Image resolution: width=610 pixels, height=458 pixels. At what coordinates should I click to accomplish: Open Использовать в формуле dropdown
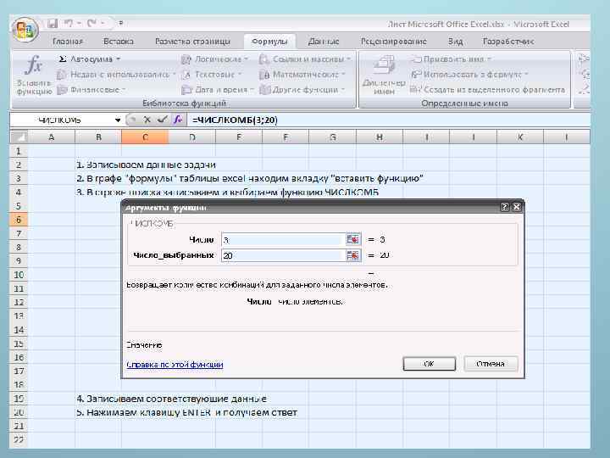pos(469,75)
